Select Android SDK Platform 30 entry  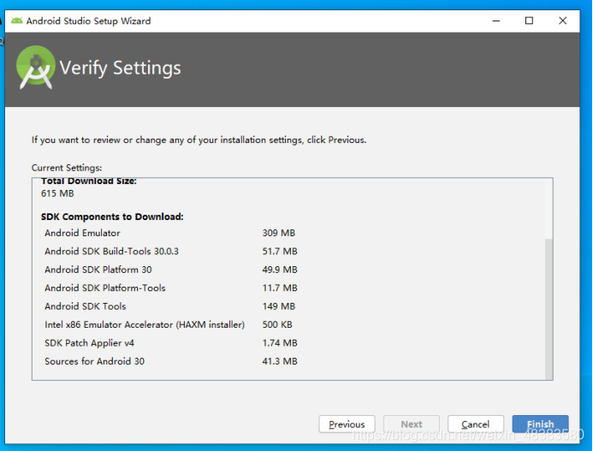98,270
